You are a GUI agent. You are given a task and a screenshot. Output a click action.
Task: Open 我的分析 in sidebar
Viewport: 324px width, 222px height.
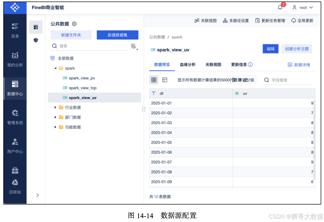15,60
